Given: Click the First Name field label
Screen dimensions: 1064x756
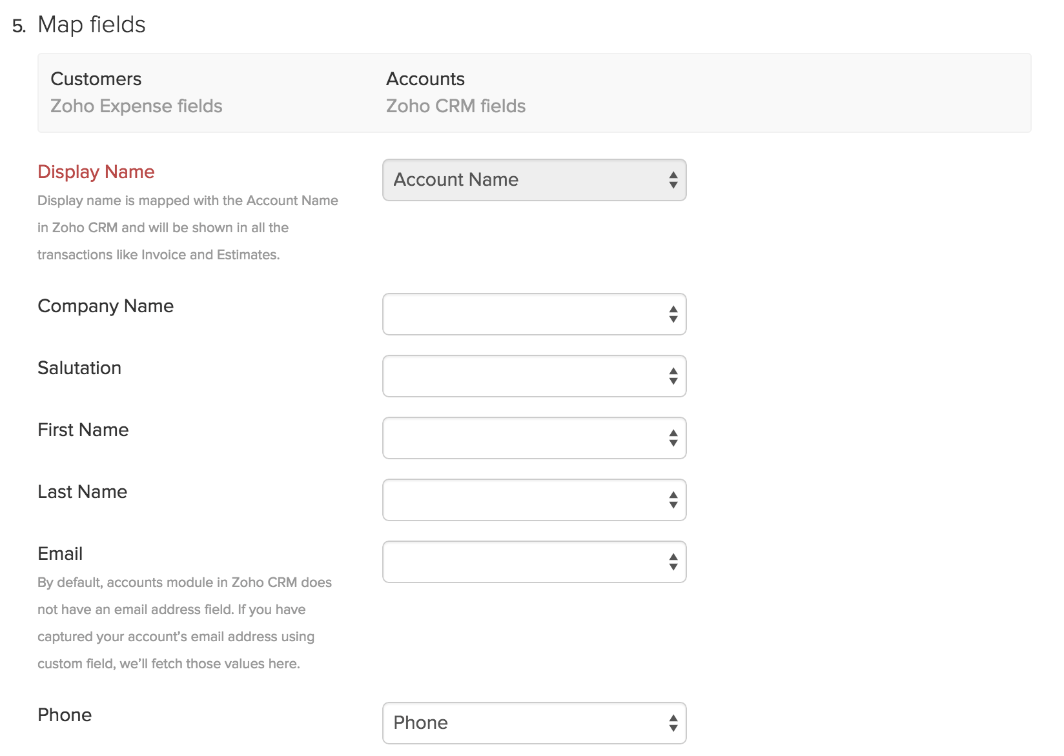Looking at the screenshot, I should [83, 430].
